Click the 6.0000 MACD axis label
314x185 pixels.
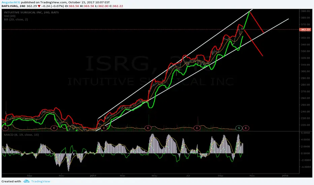click(x=306, y=133)
